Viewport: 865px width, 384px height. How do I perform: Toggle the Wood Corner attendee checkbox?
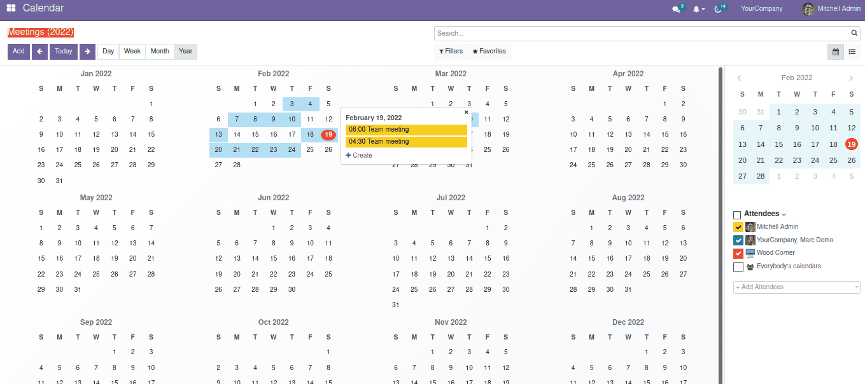point(738,253)
